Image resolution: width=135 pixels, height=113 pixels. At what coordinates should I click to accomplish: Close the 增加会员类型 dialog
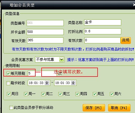[134, 5]
